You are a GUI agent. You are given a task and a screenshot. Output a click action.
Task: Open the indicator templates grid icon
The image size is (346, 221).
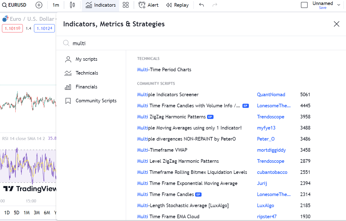point(126,5)
